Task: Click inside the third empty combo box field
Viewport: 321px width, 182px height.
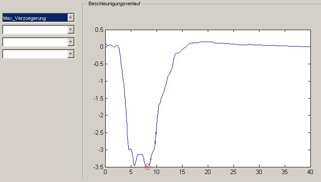Action: click(x=34, y=42)
